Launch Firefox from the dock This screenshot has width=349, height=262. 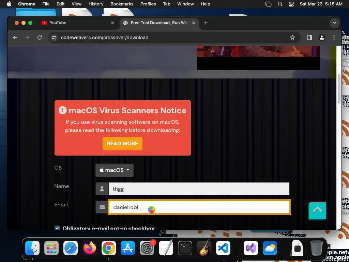tap(90, 248)
